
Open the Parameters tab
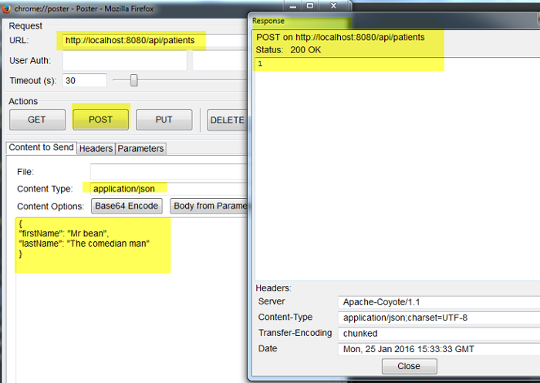click(x=140, y=148)
